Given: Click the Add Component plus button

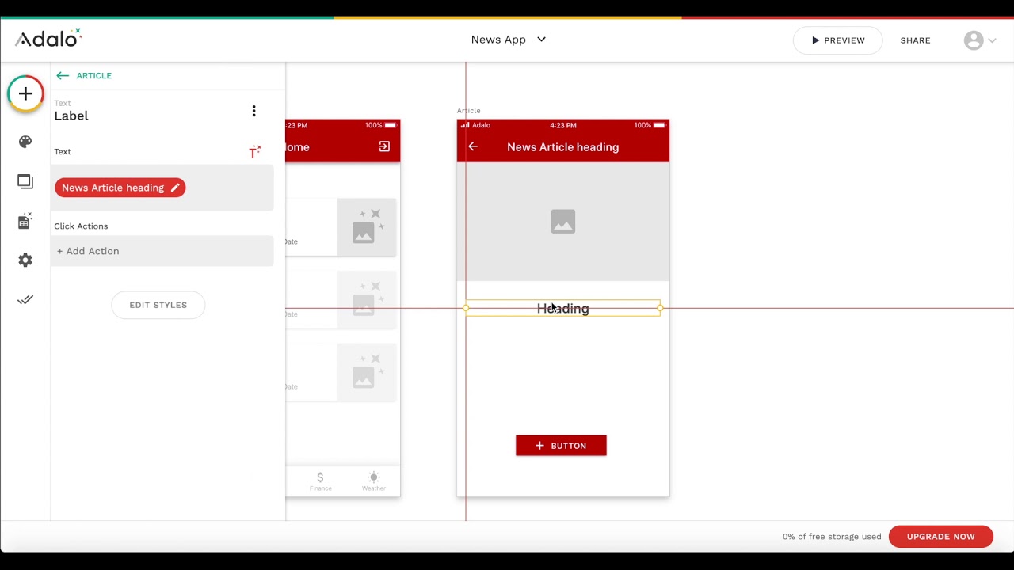Looking at the screenshot, I should (x=25, y=94).
